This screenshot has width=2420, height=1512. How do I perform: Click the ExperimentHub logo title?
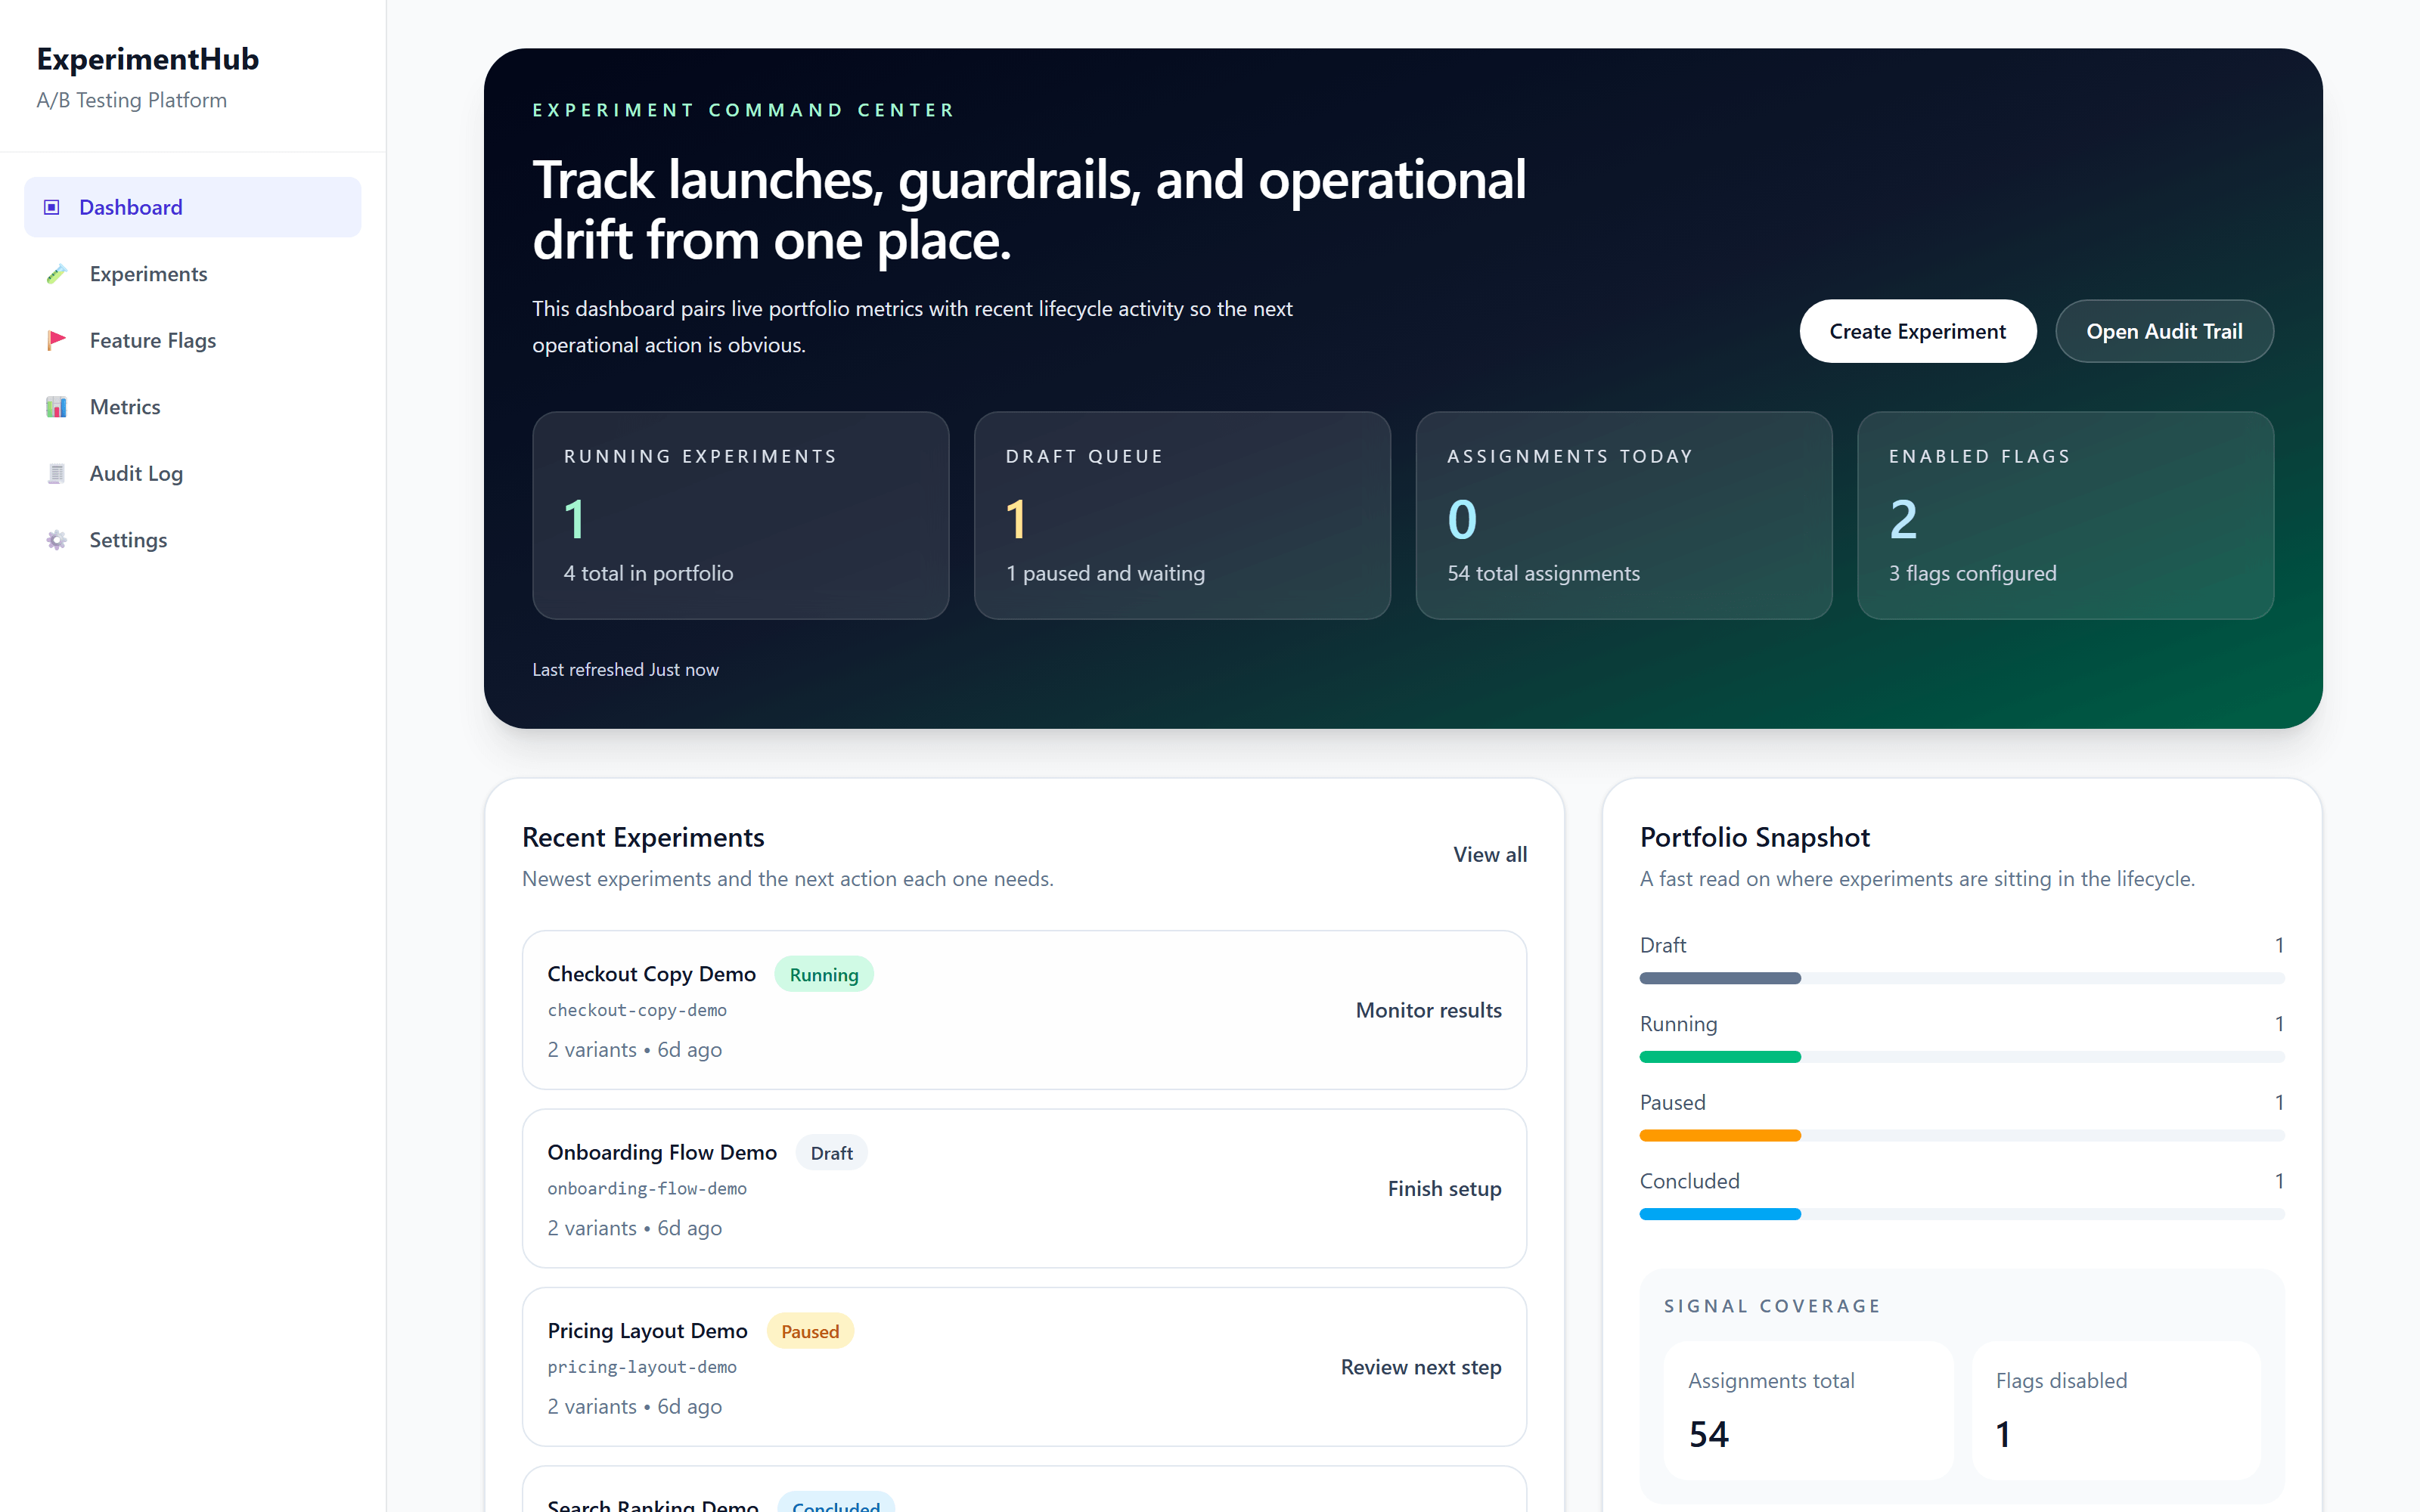148,59
